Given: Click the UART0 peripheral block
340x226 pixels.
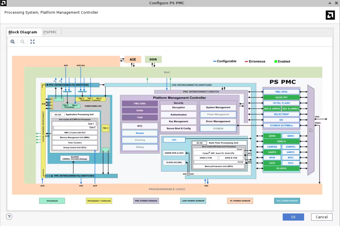Looking at the screenshot, I should point(272,152).
